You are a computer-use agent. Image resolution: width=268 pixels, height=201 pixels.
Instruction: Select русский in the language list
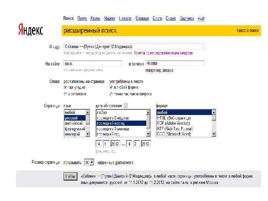click(75, 118)
